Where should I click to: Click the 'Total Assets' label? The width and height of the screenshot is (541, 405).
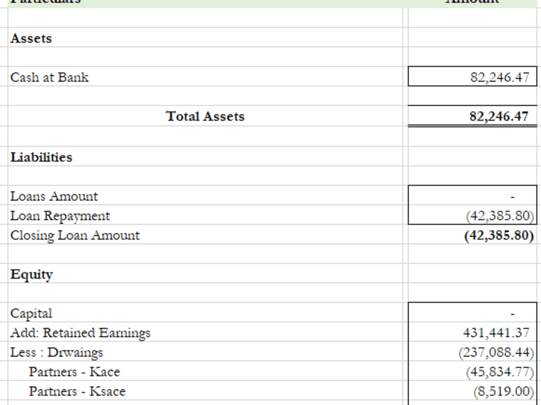tap(205, 116)
